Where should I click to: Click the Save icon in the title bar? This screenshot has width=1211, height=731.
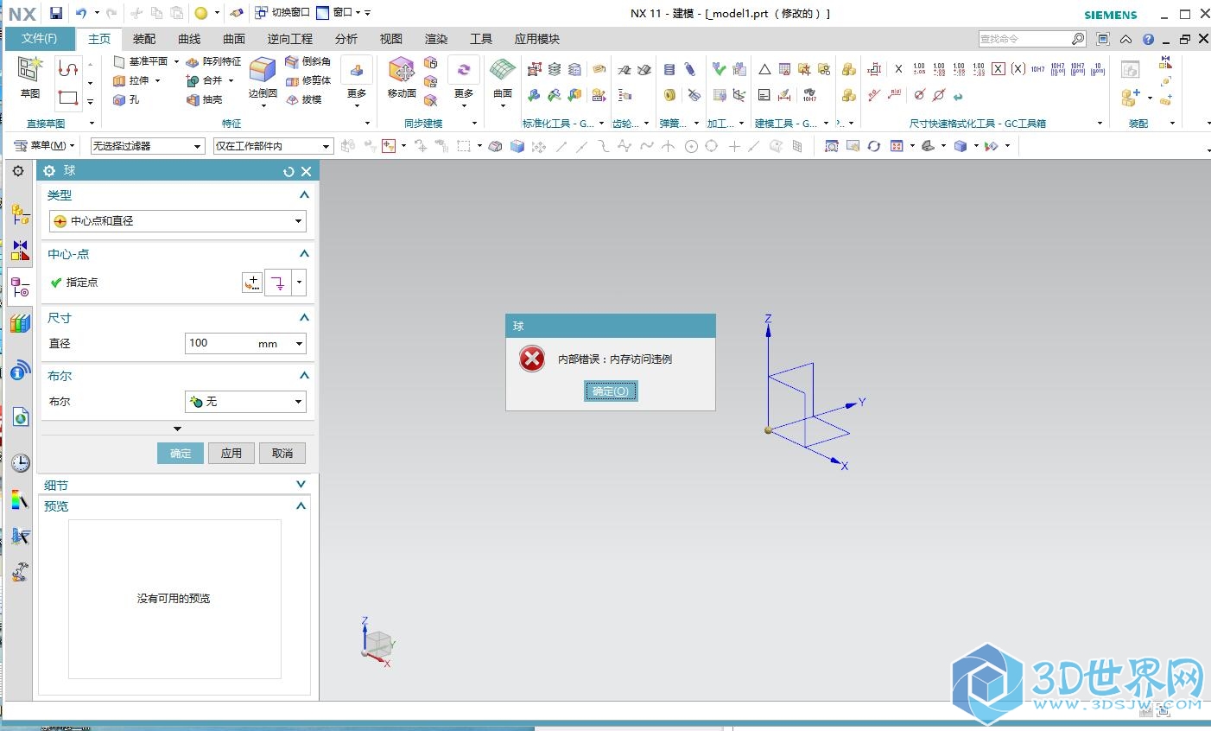click(56, 13)
